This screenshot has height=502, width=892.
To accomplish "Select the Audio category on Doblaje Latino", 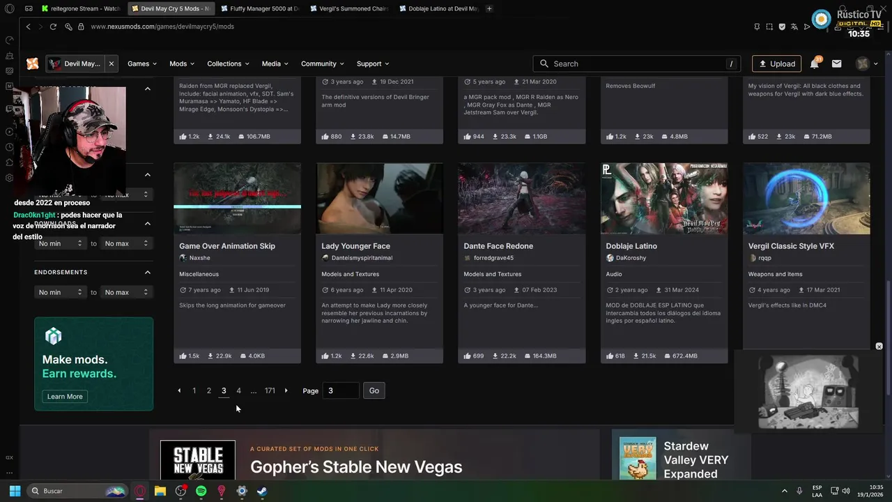I will point(613,274).
